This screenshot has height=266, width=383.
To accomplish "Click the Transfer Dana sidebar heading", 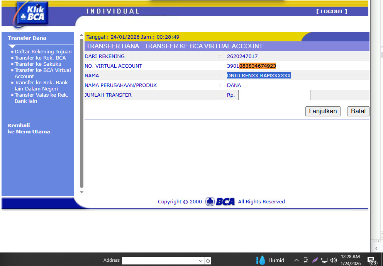I will pyautogui.click(x=27, y=38).
